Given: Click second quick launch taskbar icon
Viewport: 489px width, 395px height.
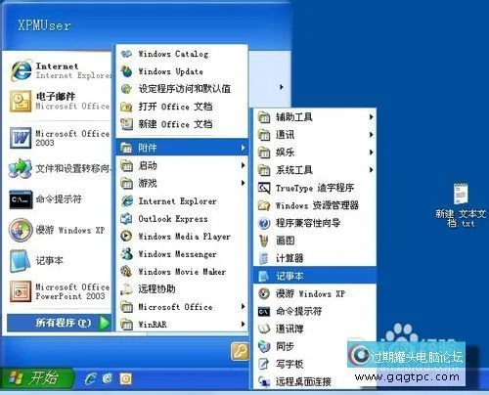Looking at the screenshot, I should tap(108, 378).
